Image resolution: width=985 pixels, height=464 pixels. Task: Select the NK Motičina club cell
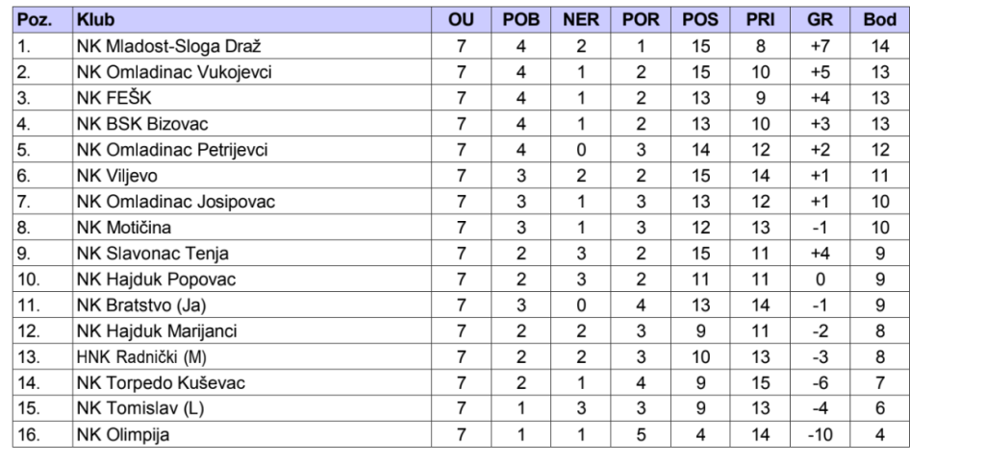[123, 228]
